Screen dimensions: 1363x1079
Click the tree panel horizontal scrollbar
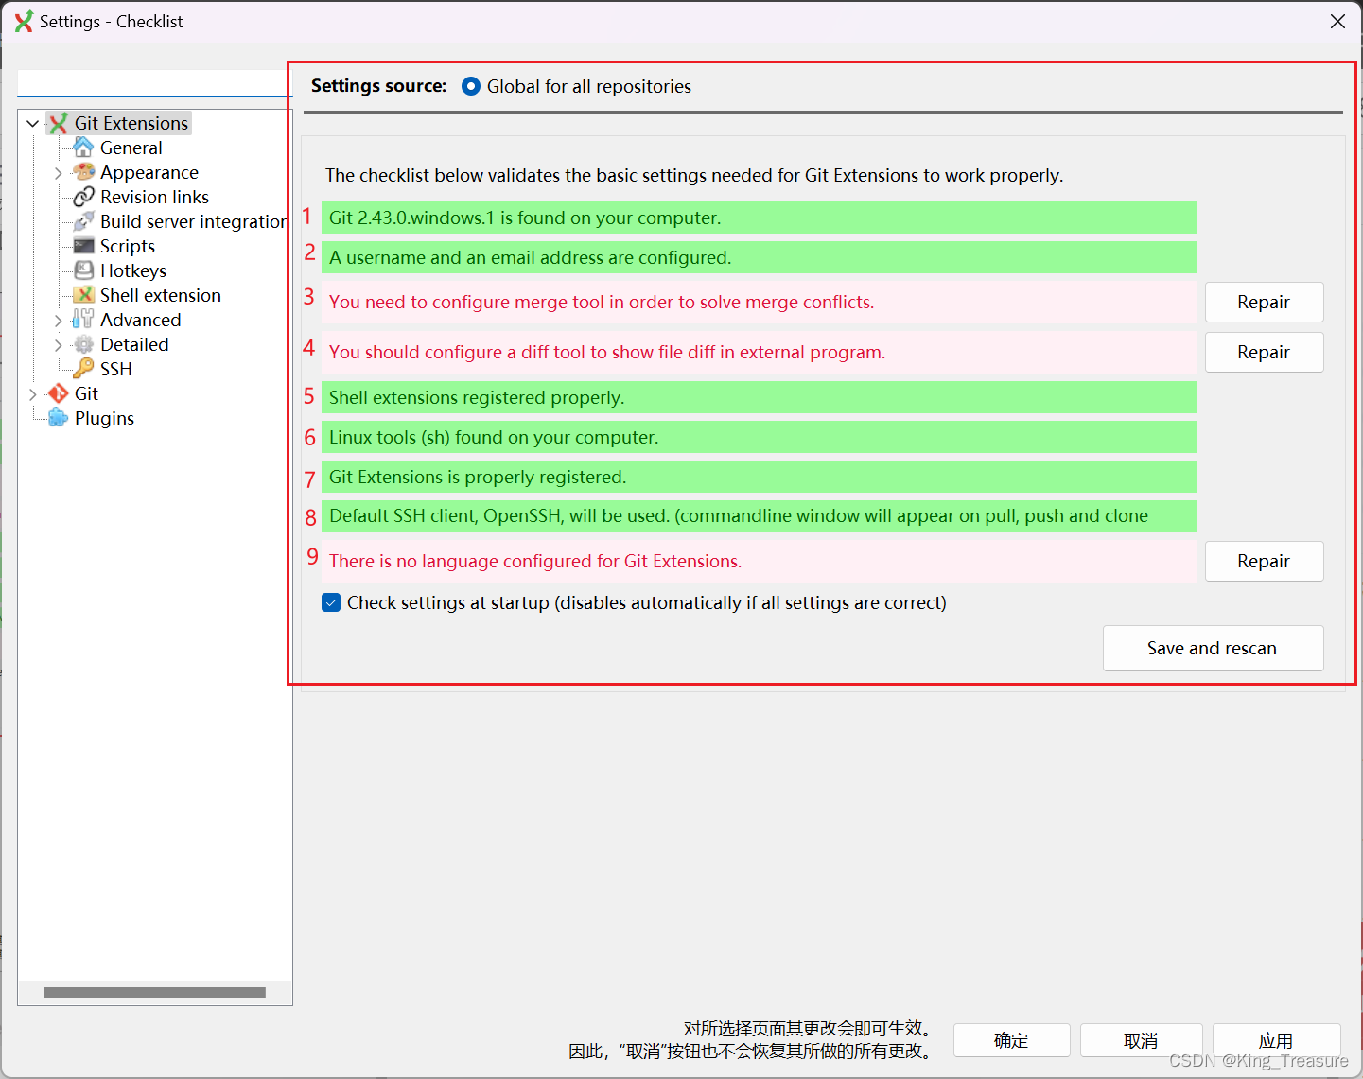(154, 992)
